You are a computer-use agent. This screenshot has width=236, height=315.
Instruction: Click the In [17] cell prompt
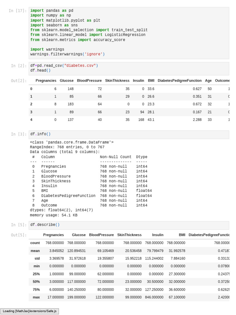(x=18, y=11)
